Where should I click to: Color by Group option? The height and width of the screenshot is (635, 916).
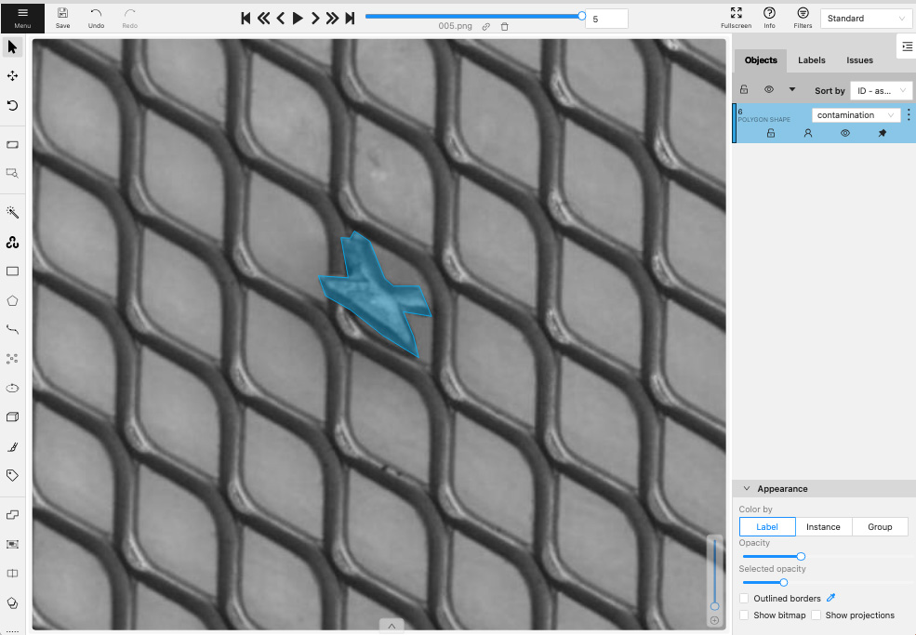(880, 527)
